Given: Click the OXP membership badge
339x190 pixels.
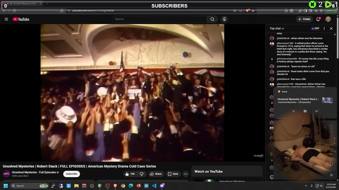Looking at the screenshot, I should [x=315, y=28].
